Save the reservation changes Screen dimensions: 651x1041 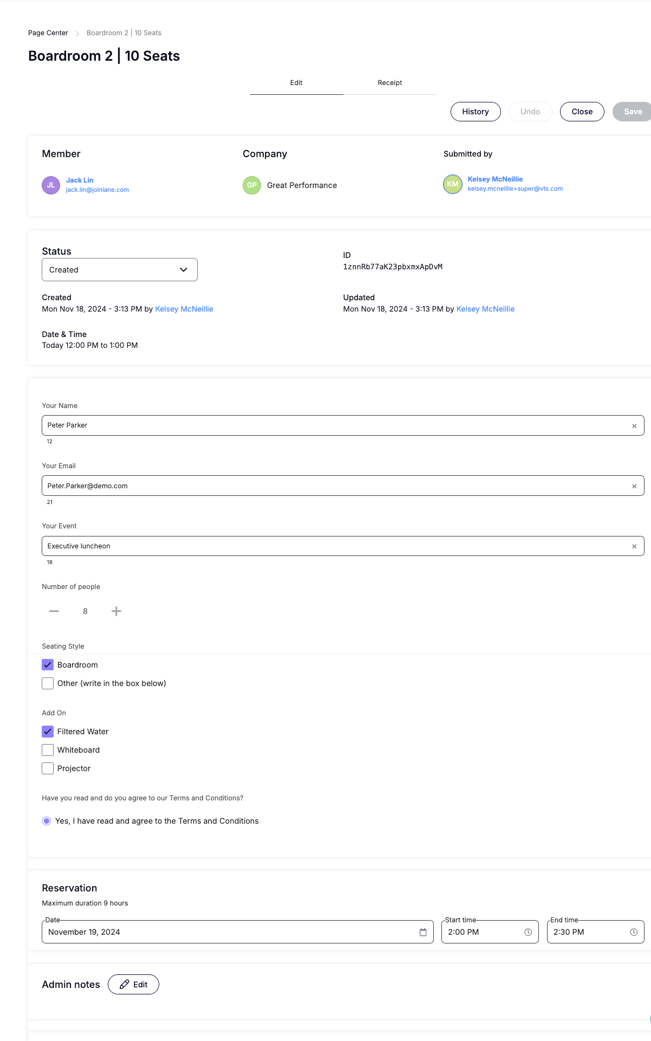tap(632, 112)
